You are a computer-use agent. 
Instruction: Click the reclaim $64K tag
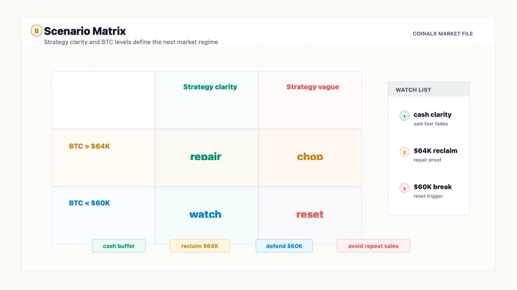(x=200, y=246)
